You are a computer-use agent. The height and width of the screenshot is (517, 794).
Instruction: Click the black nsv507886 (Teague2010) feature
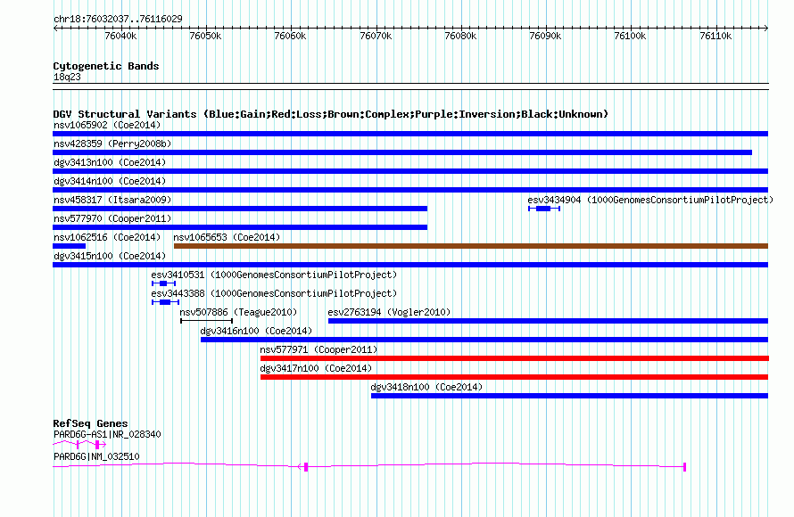[207, 321]
